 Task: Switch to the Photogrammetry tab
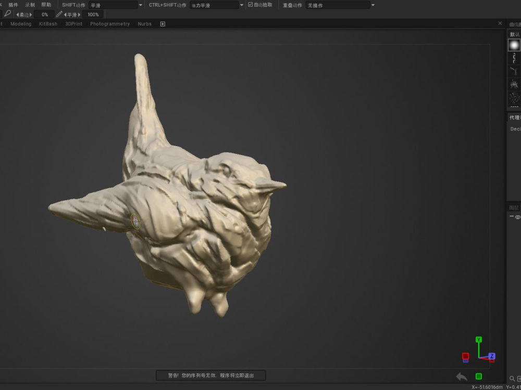(110, 24)
